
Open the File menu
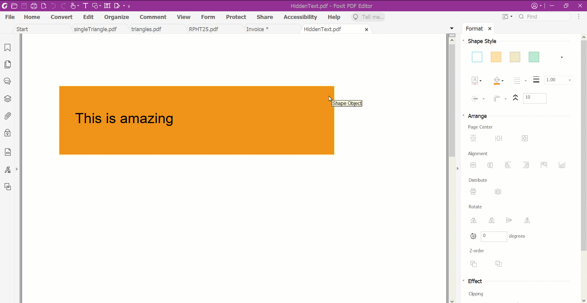coord(10,17)
